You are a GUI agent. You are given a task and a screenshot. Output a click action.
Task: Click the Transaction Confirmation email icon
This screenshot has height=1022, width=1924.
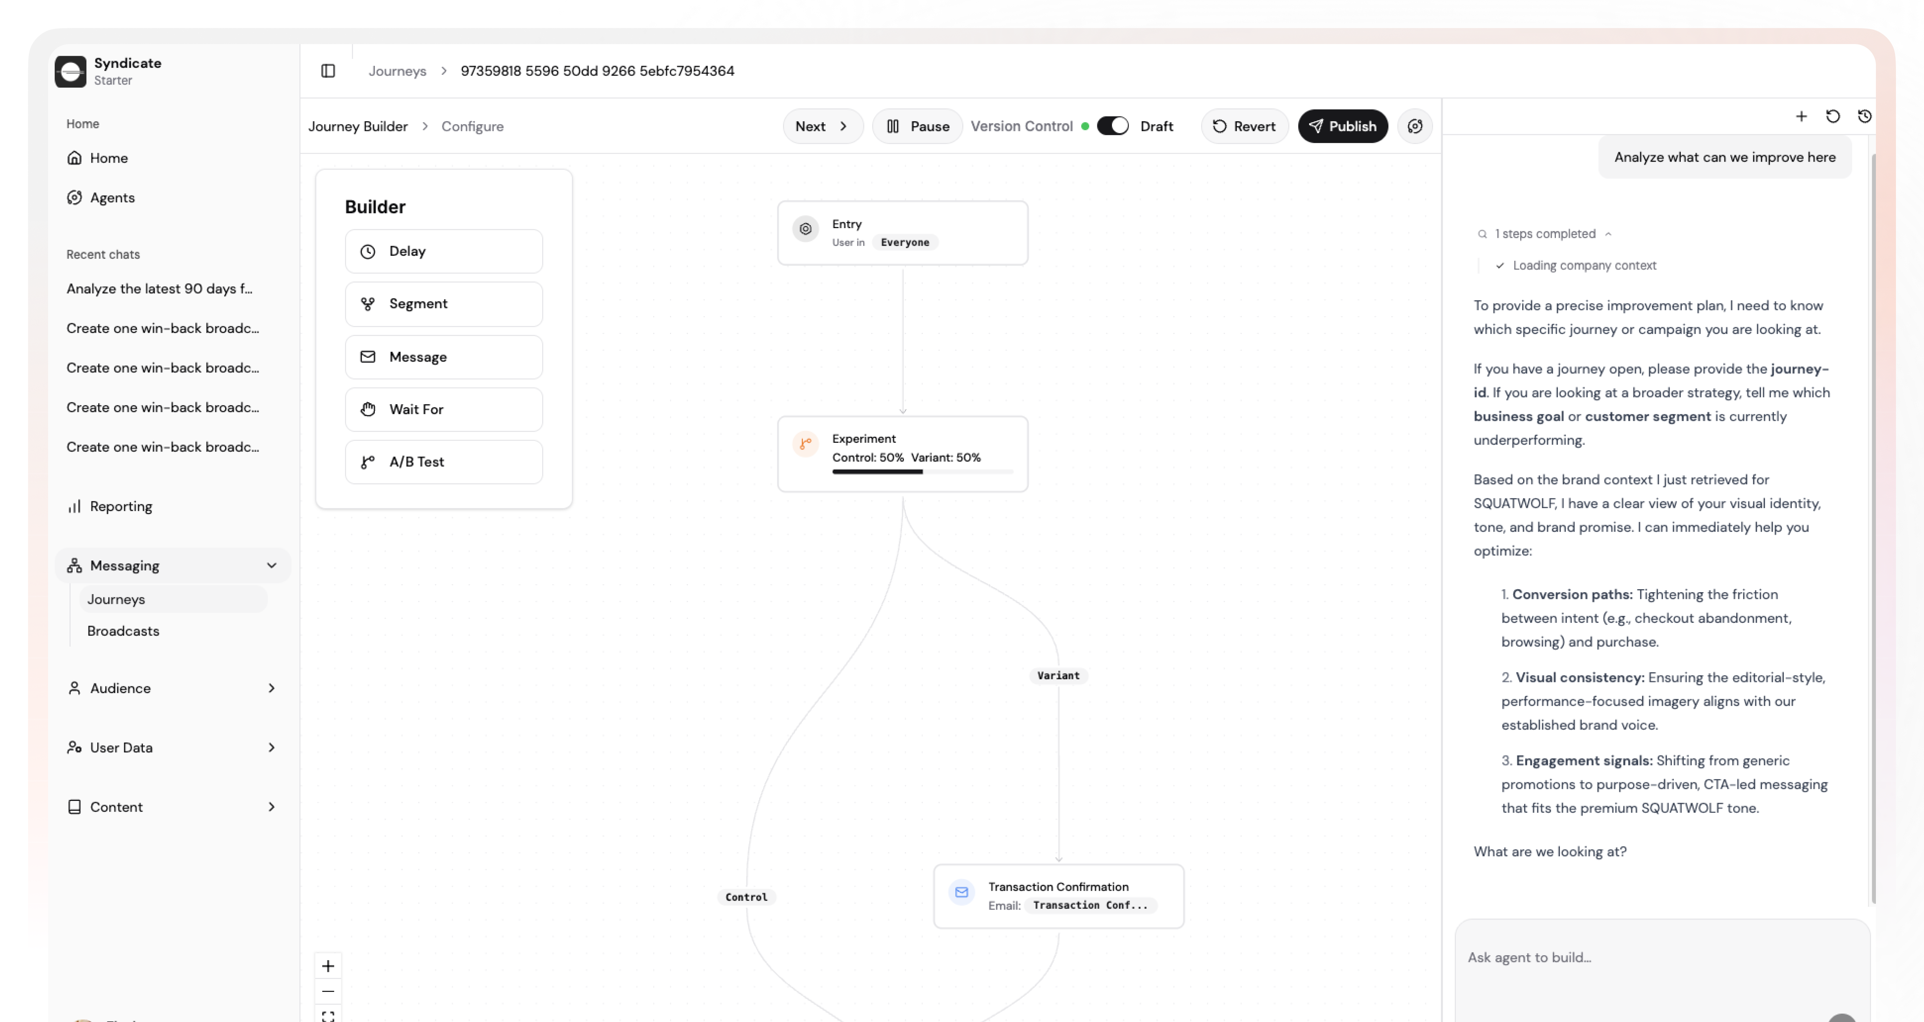pyautogui.click(x=961, y=892)
